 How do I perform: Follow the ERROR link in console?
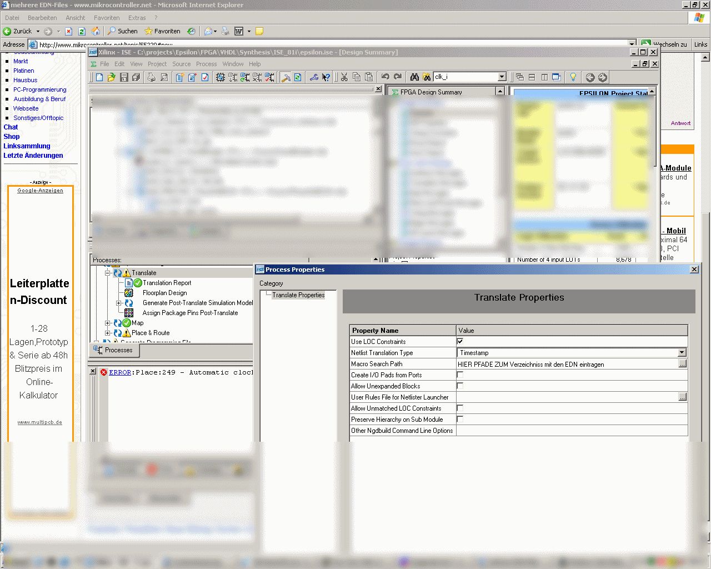tap(120, 372)
